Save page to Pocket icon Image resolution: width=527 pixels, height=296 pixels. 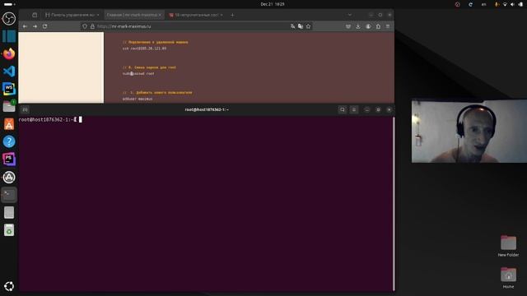click(348, 26)
